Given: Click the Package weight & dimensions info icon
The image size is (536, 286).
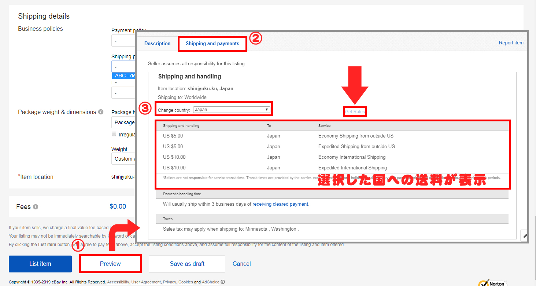Looking at the screenshot, I should 101,112.
